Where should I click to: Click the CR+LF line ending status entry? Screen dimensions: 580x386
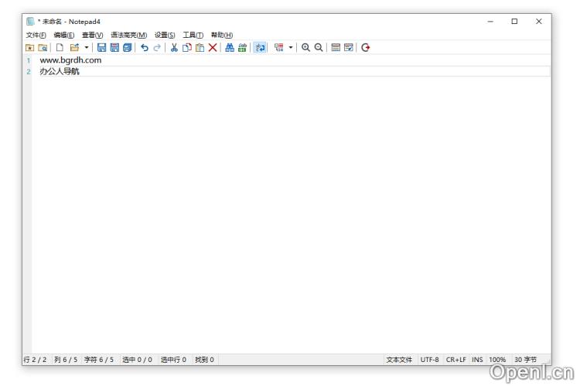(x=455, y=360)
